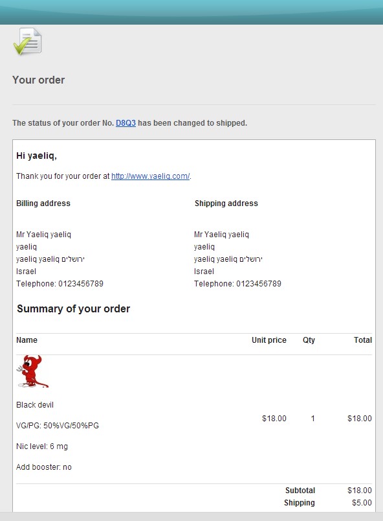Click the billing Telephone: 0123456789 line

tap(60, 284)
